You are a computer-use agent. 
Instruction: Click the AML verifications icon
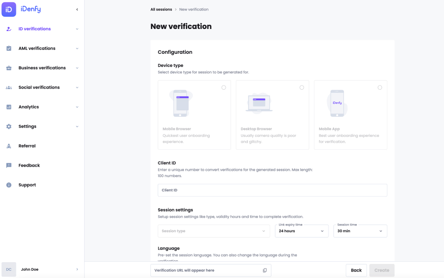[10, 48]
